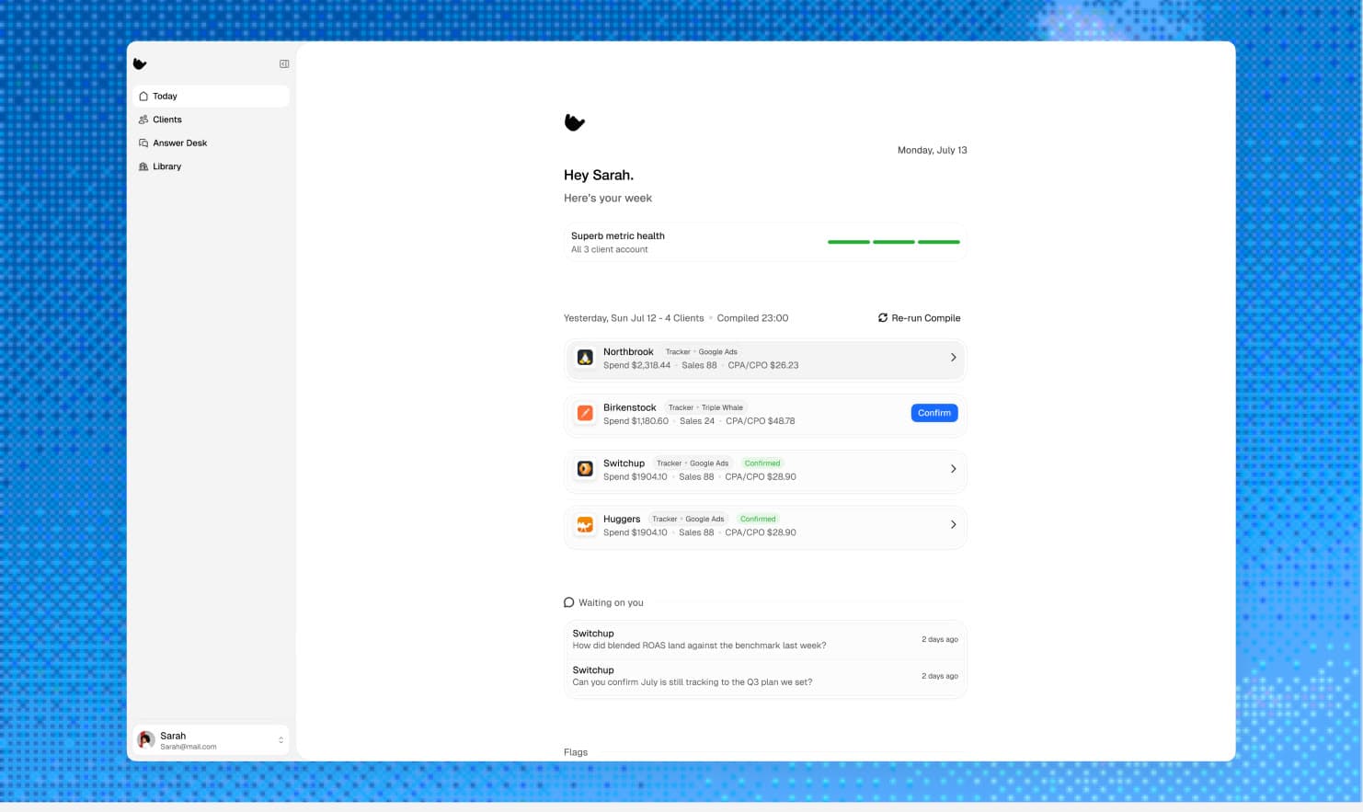The width and height of the screenshot is (1363, 812).
Task: Open the Switchup Q3 plan question
Action: [x=765, y=676]
